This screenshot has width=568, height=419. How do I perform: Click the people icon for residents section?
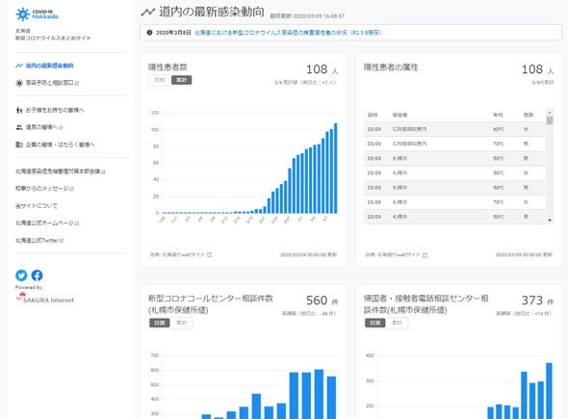coord(19,127)
